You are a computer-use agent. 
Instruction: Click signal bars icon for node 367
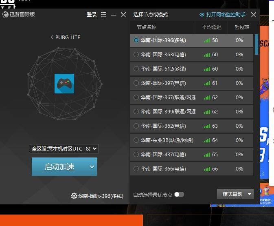pos(207,97)
